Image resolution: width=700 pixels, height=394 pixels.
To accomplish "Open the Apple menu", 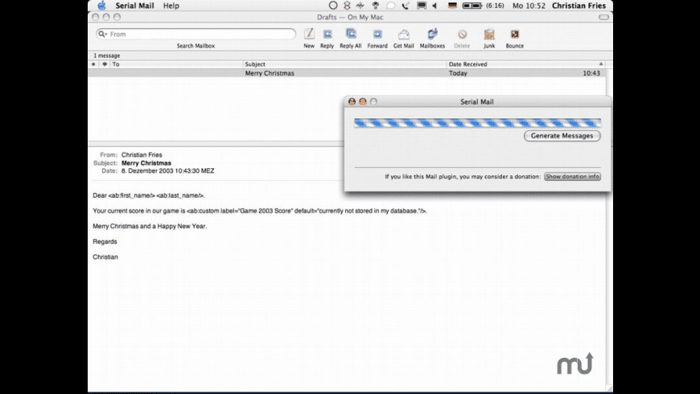I will (102, 6).
